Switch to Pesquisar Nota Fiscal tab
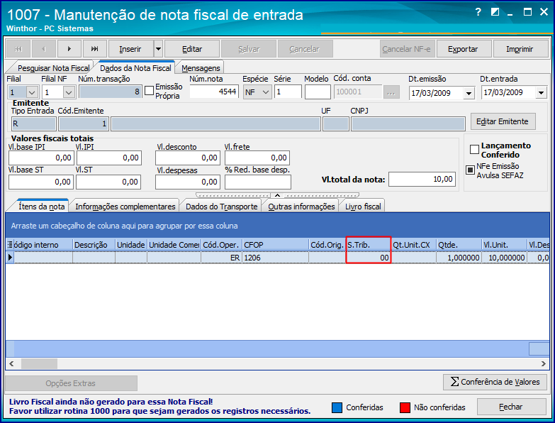 coord(53,68)
